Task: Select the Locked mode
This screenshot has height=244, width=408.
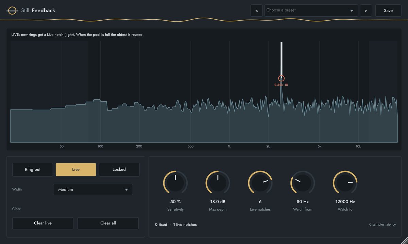Action: tap(119, 169)
